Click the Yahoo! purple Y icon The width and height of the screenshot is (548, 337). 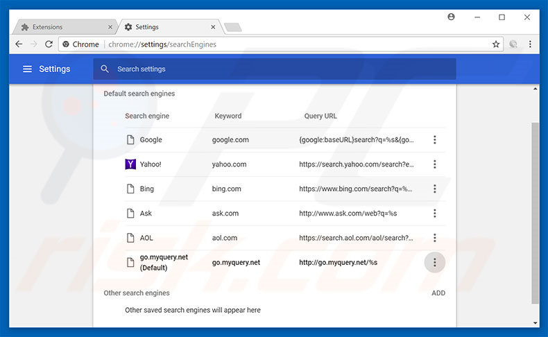[130, 164]
